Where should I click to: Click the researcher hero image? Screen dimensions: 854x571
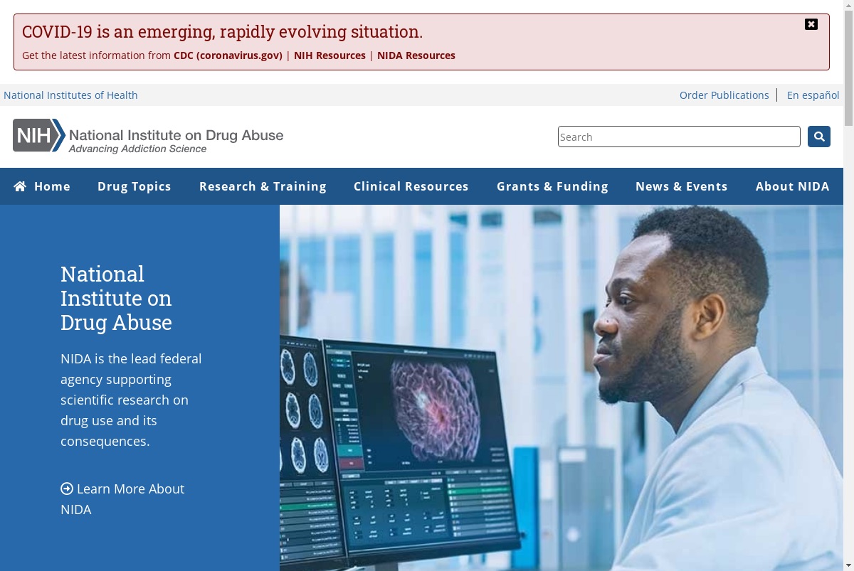point(562,388)
